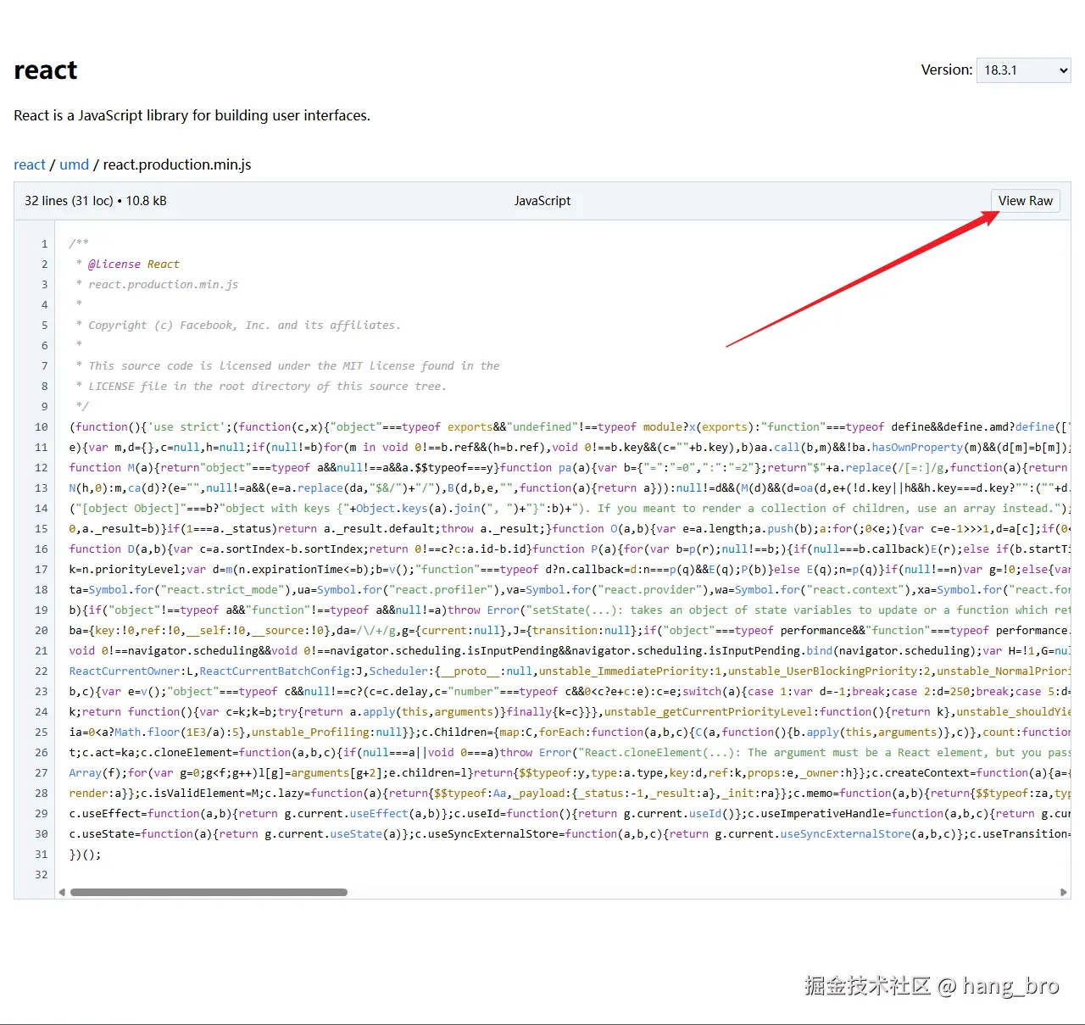Click the react package heading

46,70
